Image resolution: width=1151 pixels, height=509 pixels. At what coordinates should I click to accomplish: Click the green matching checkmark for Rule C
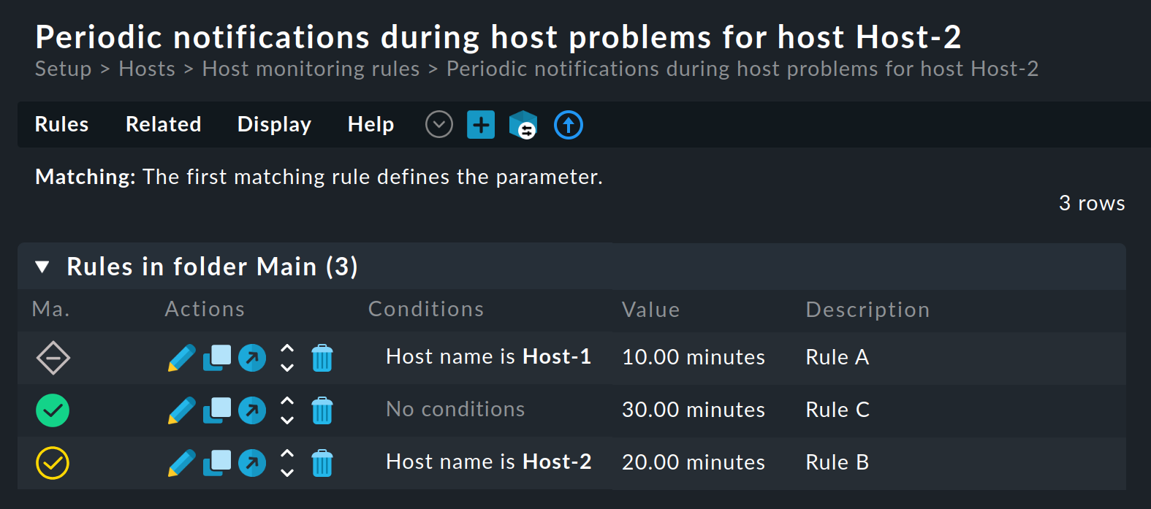coord(52,410)
